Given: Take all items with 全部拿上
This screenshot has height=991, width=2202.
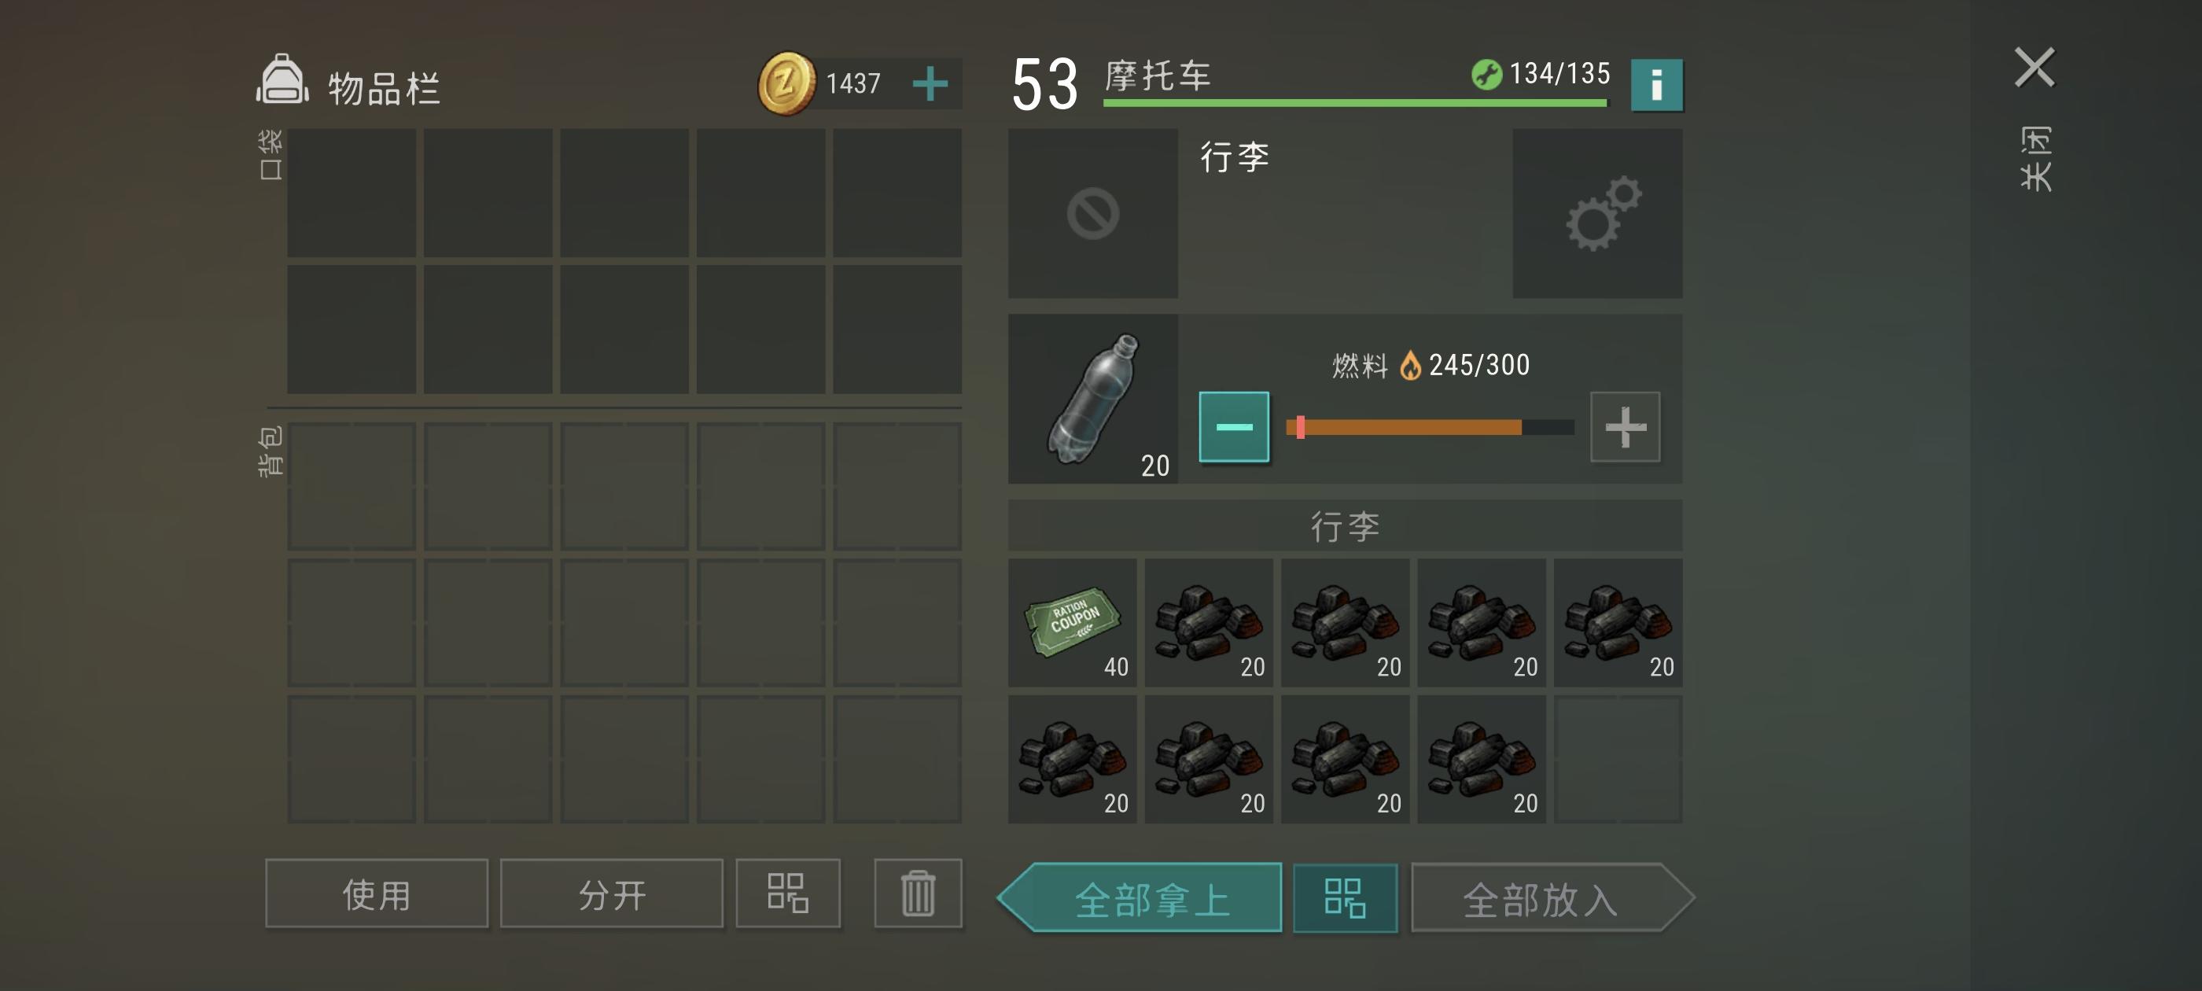Looking at the screenshot, I should [1140, 897].
